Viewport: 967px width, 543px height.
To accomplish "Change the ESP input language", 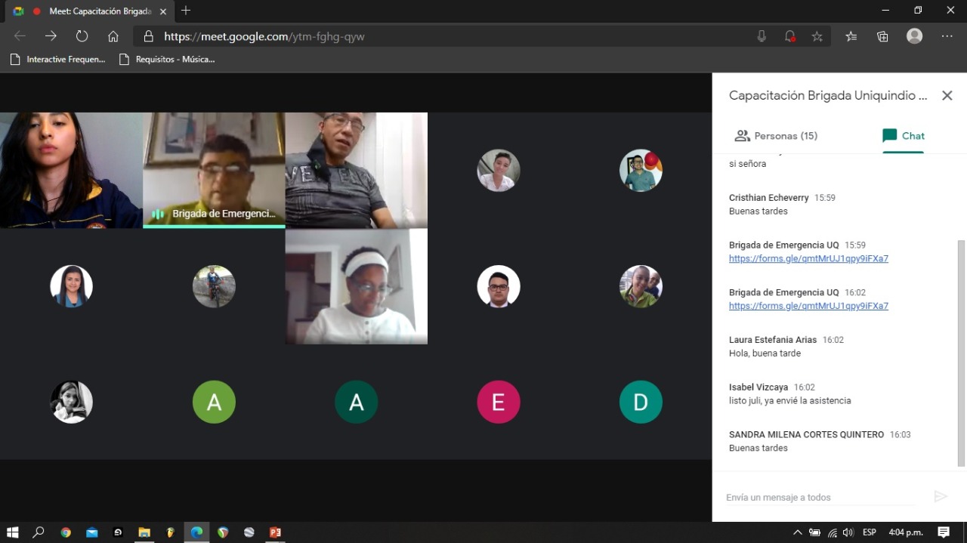I will (870, 532).
